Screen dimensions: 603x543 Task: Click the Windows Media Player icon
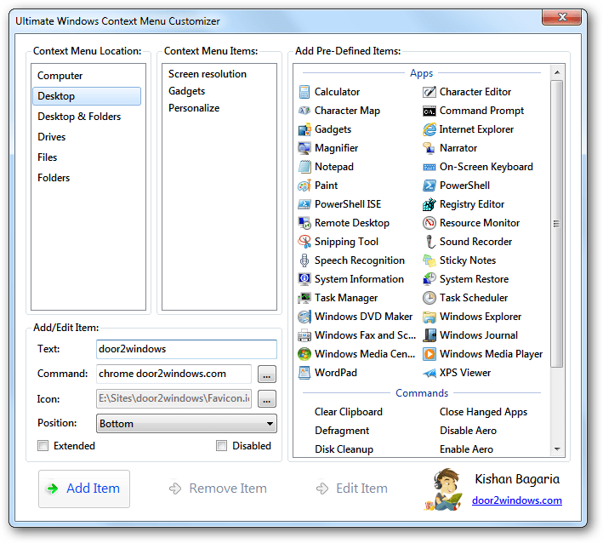coord(429,354)
